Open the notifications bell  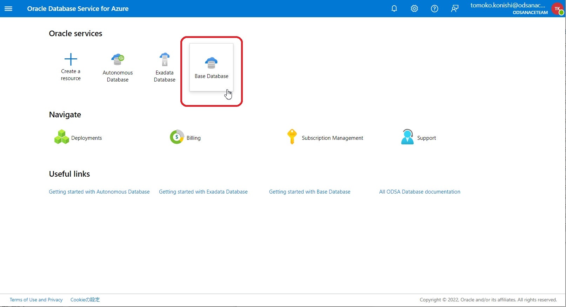pos(394,8)
